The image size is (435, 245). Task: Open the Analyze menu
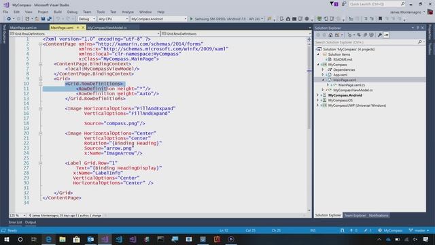click(x=128, y=12)
